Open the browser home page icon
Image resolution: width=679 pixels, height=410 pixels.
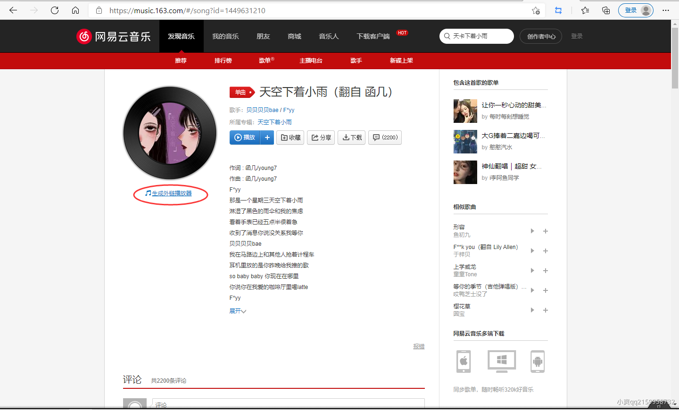point(75,10)
